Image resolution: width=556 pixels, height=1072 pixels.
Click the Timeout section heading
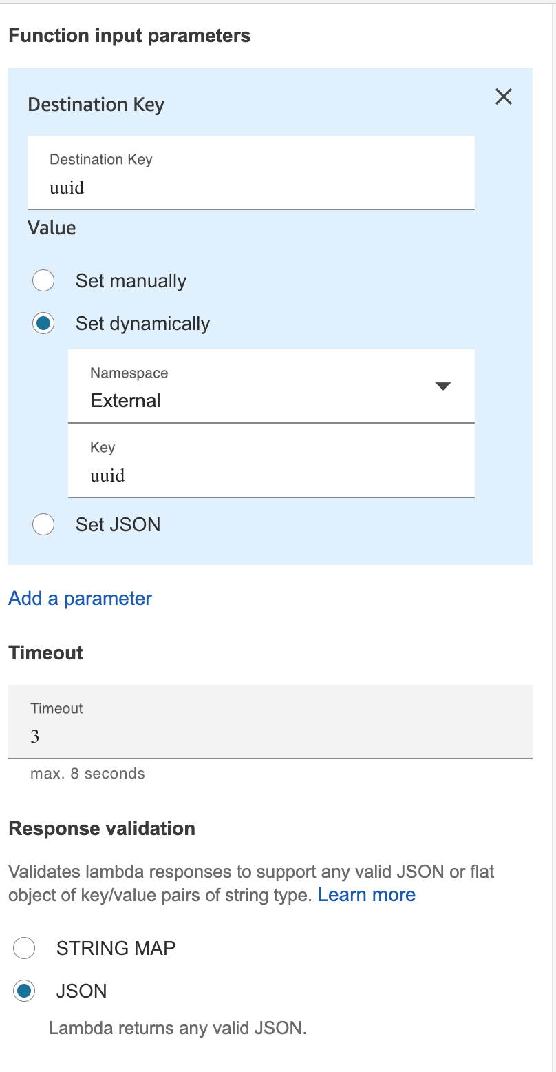click(x=45, y=652)
